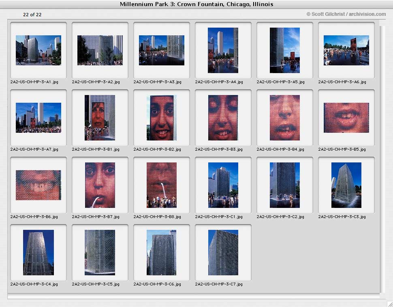Select thumbnail 2A2-US-CH-MP-3-B7.jpg

tap(100, 185)
